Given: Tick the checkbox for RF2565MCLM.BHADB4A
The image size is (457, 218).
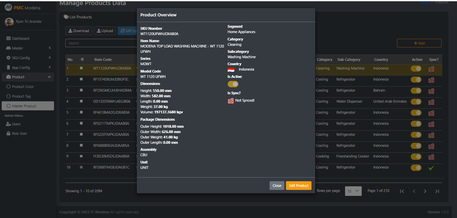Looking at the screenshot, I should (81, 90).
